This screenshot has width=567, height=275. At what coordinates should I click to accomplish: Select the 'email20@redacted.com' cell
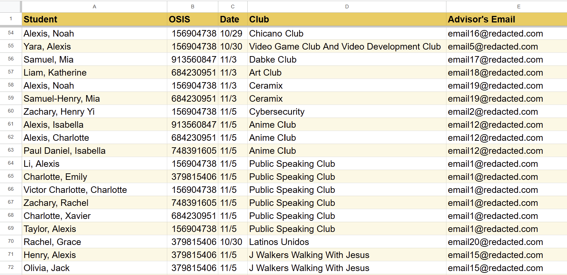point(507,242)
